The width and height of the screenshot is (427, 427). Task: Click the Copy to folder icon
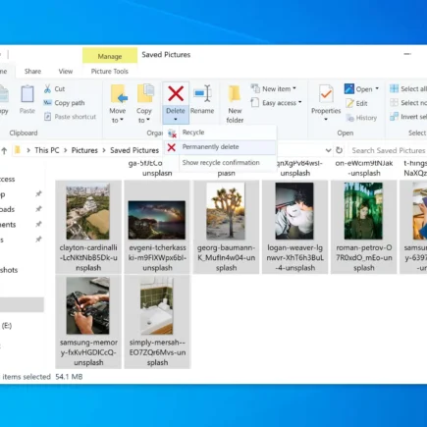145,93
